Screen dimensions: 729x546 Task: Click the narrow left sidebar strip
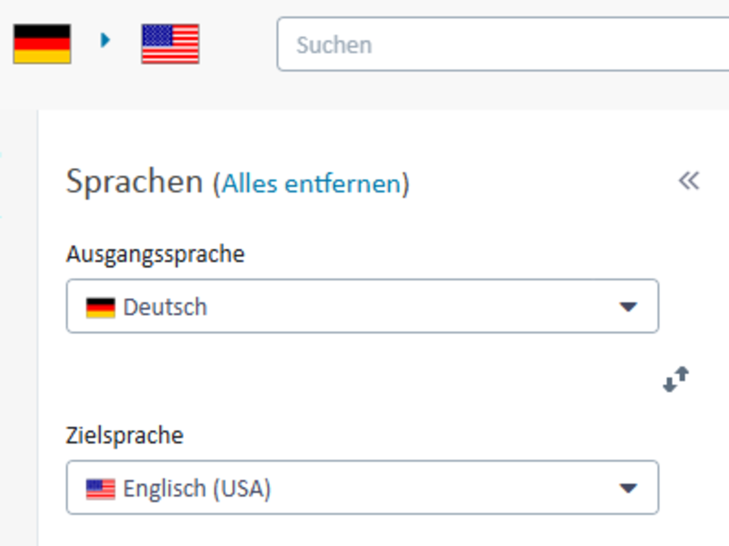(19, 327)
